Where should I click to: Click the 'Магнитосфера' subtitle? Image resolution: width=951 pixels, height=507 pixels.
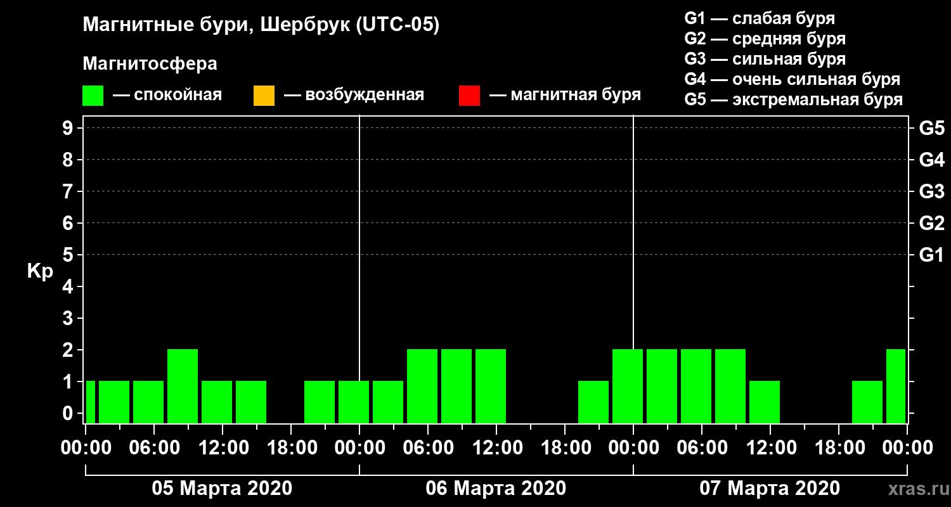(150, 64)
